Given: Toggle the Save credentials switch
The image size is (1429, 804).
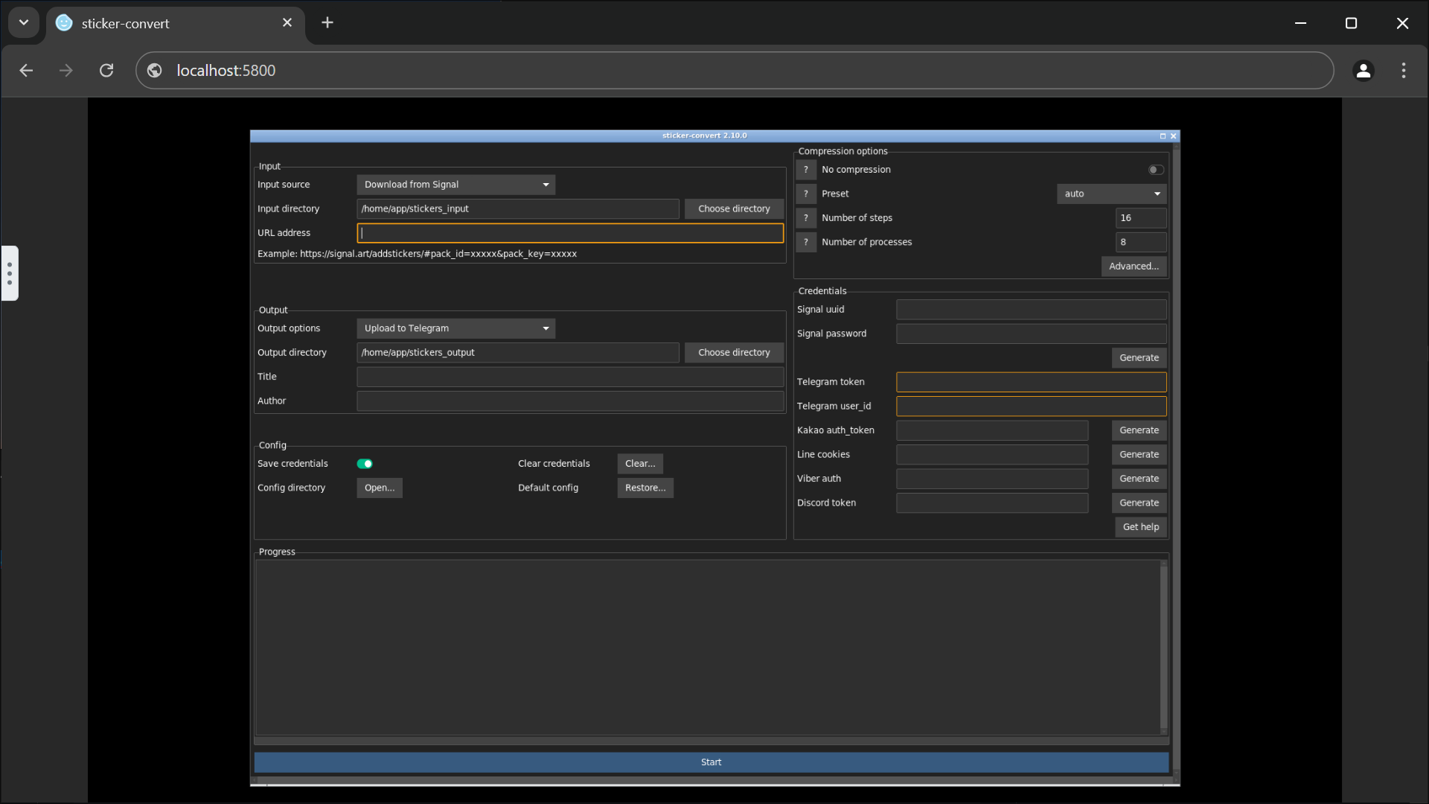Looking at the screenshot, I should pyautogui.click(x=366, y=463).
